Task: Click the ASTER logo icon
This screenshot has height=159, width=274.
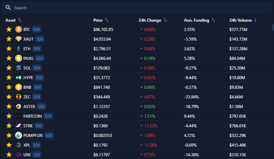Action: click(x=19, y=106)
